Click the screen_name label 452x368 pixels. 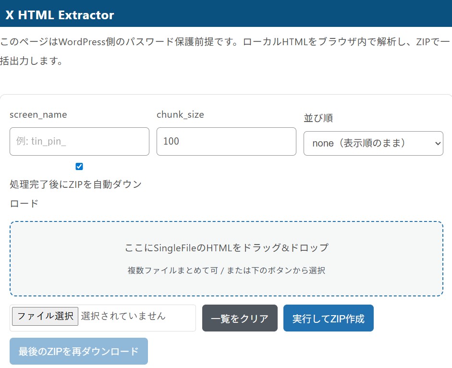(x=38, y=115)
